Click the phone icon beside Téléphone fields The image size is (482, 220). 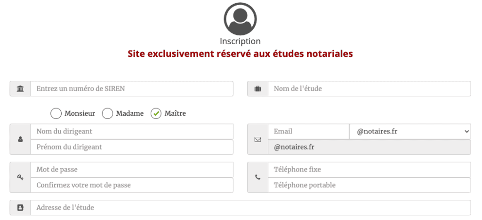(257, 177)
